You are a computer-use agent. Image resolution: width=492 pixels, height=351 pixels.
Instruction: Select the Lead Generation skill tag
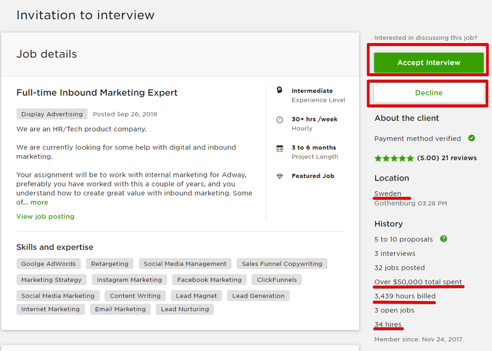(x=258, y=296)
